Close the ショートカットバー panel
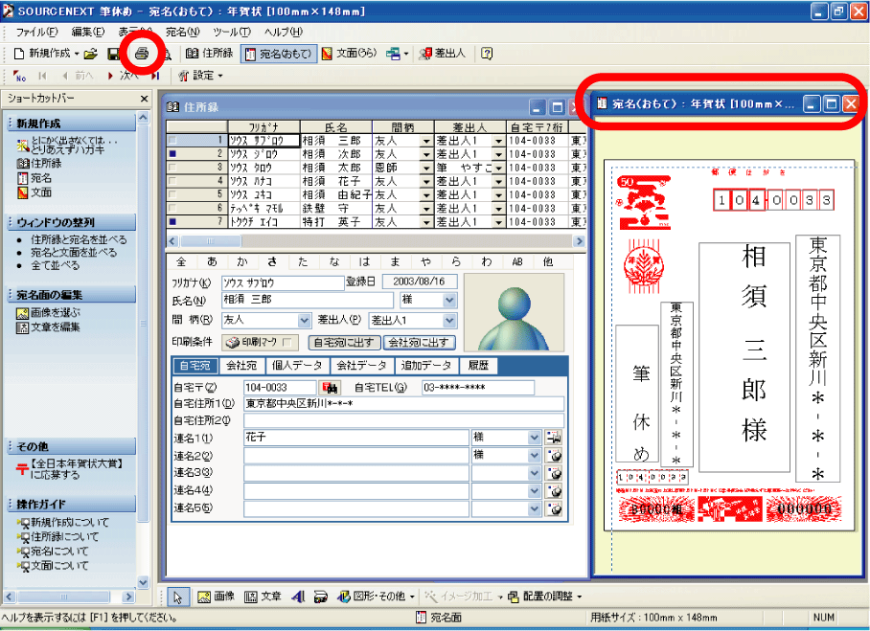 pos(145,99)
